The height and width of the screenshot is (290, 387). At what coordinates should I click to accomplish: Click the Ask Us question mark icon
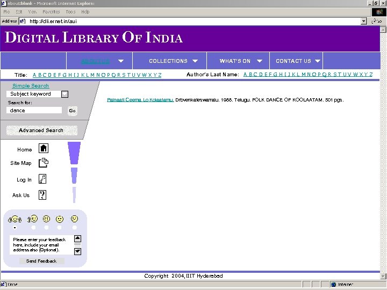42,195
